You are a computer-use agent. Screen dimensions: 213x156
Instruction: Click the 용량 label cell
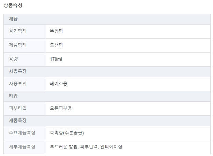pos(13,59)
